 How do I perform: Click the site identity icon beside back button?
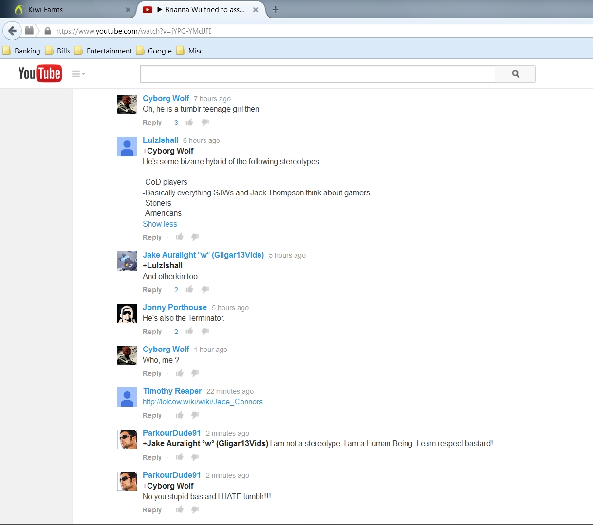[x=29, y=31]
